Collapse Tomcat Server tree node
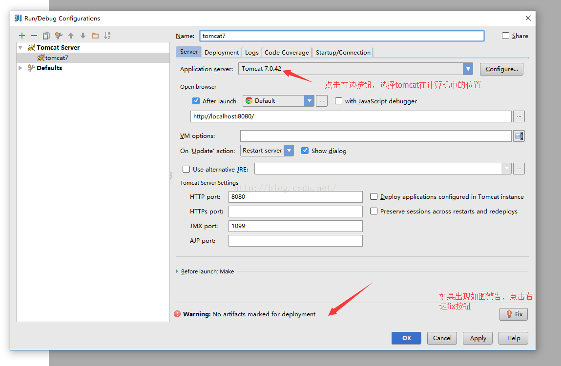 (21, 47)
